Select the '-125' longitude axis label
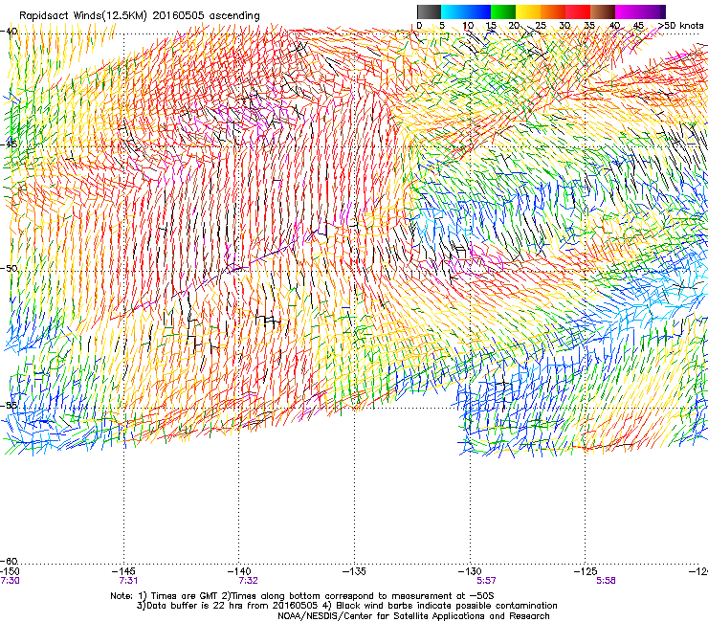The width and height of the screenshot is (708, 622). [x=586, y=572]
